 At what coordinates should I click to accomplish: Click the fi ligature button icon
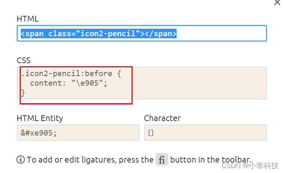[161, 160]
